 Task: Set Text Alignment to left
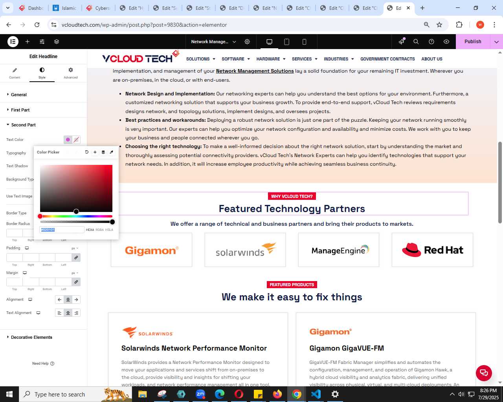59,313
